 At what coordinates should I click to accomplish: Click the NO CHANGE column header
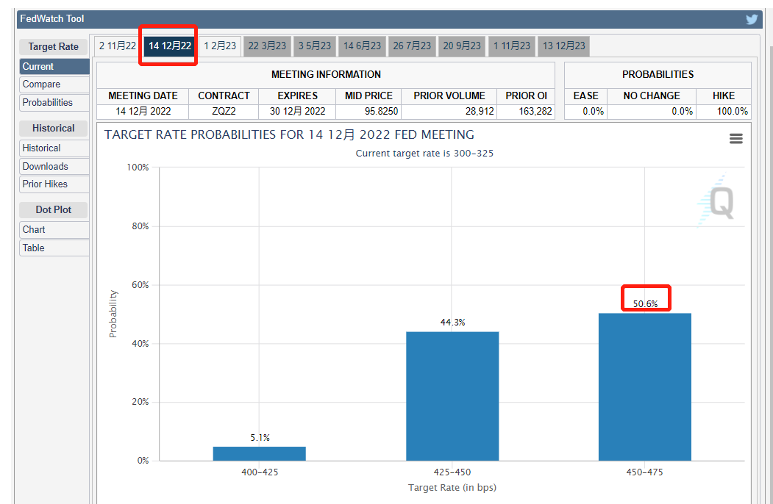651,96
